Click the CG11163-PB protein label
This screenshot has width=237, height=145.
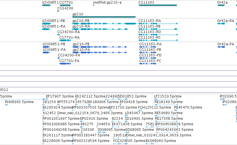click(x=150, y=50)
